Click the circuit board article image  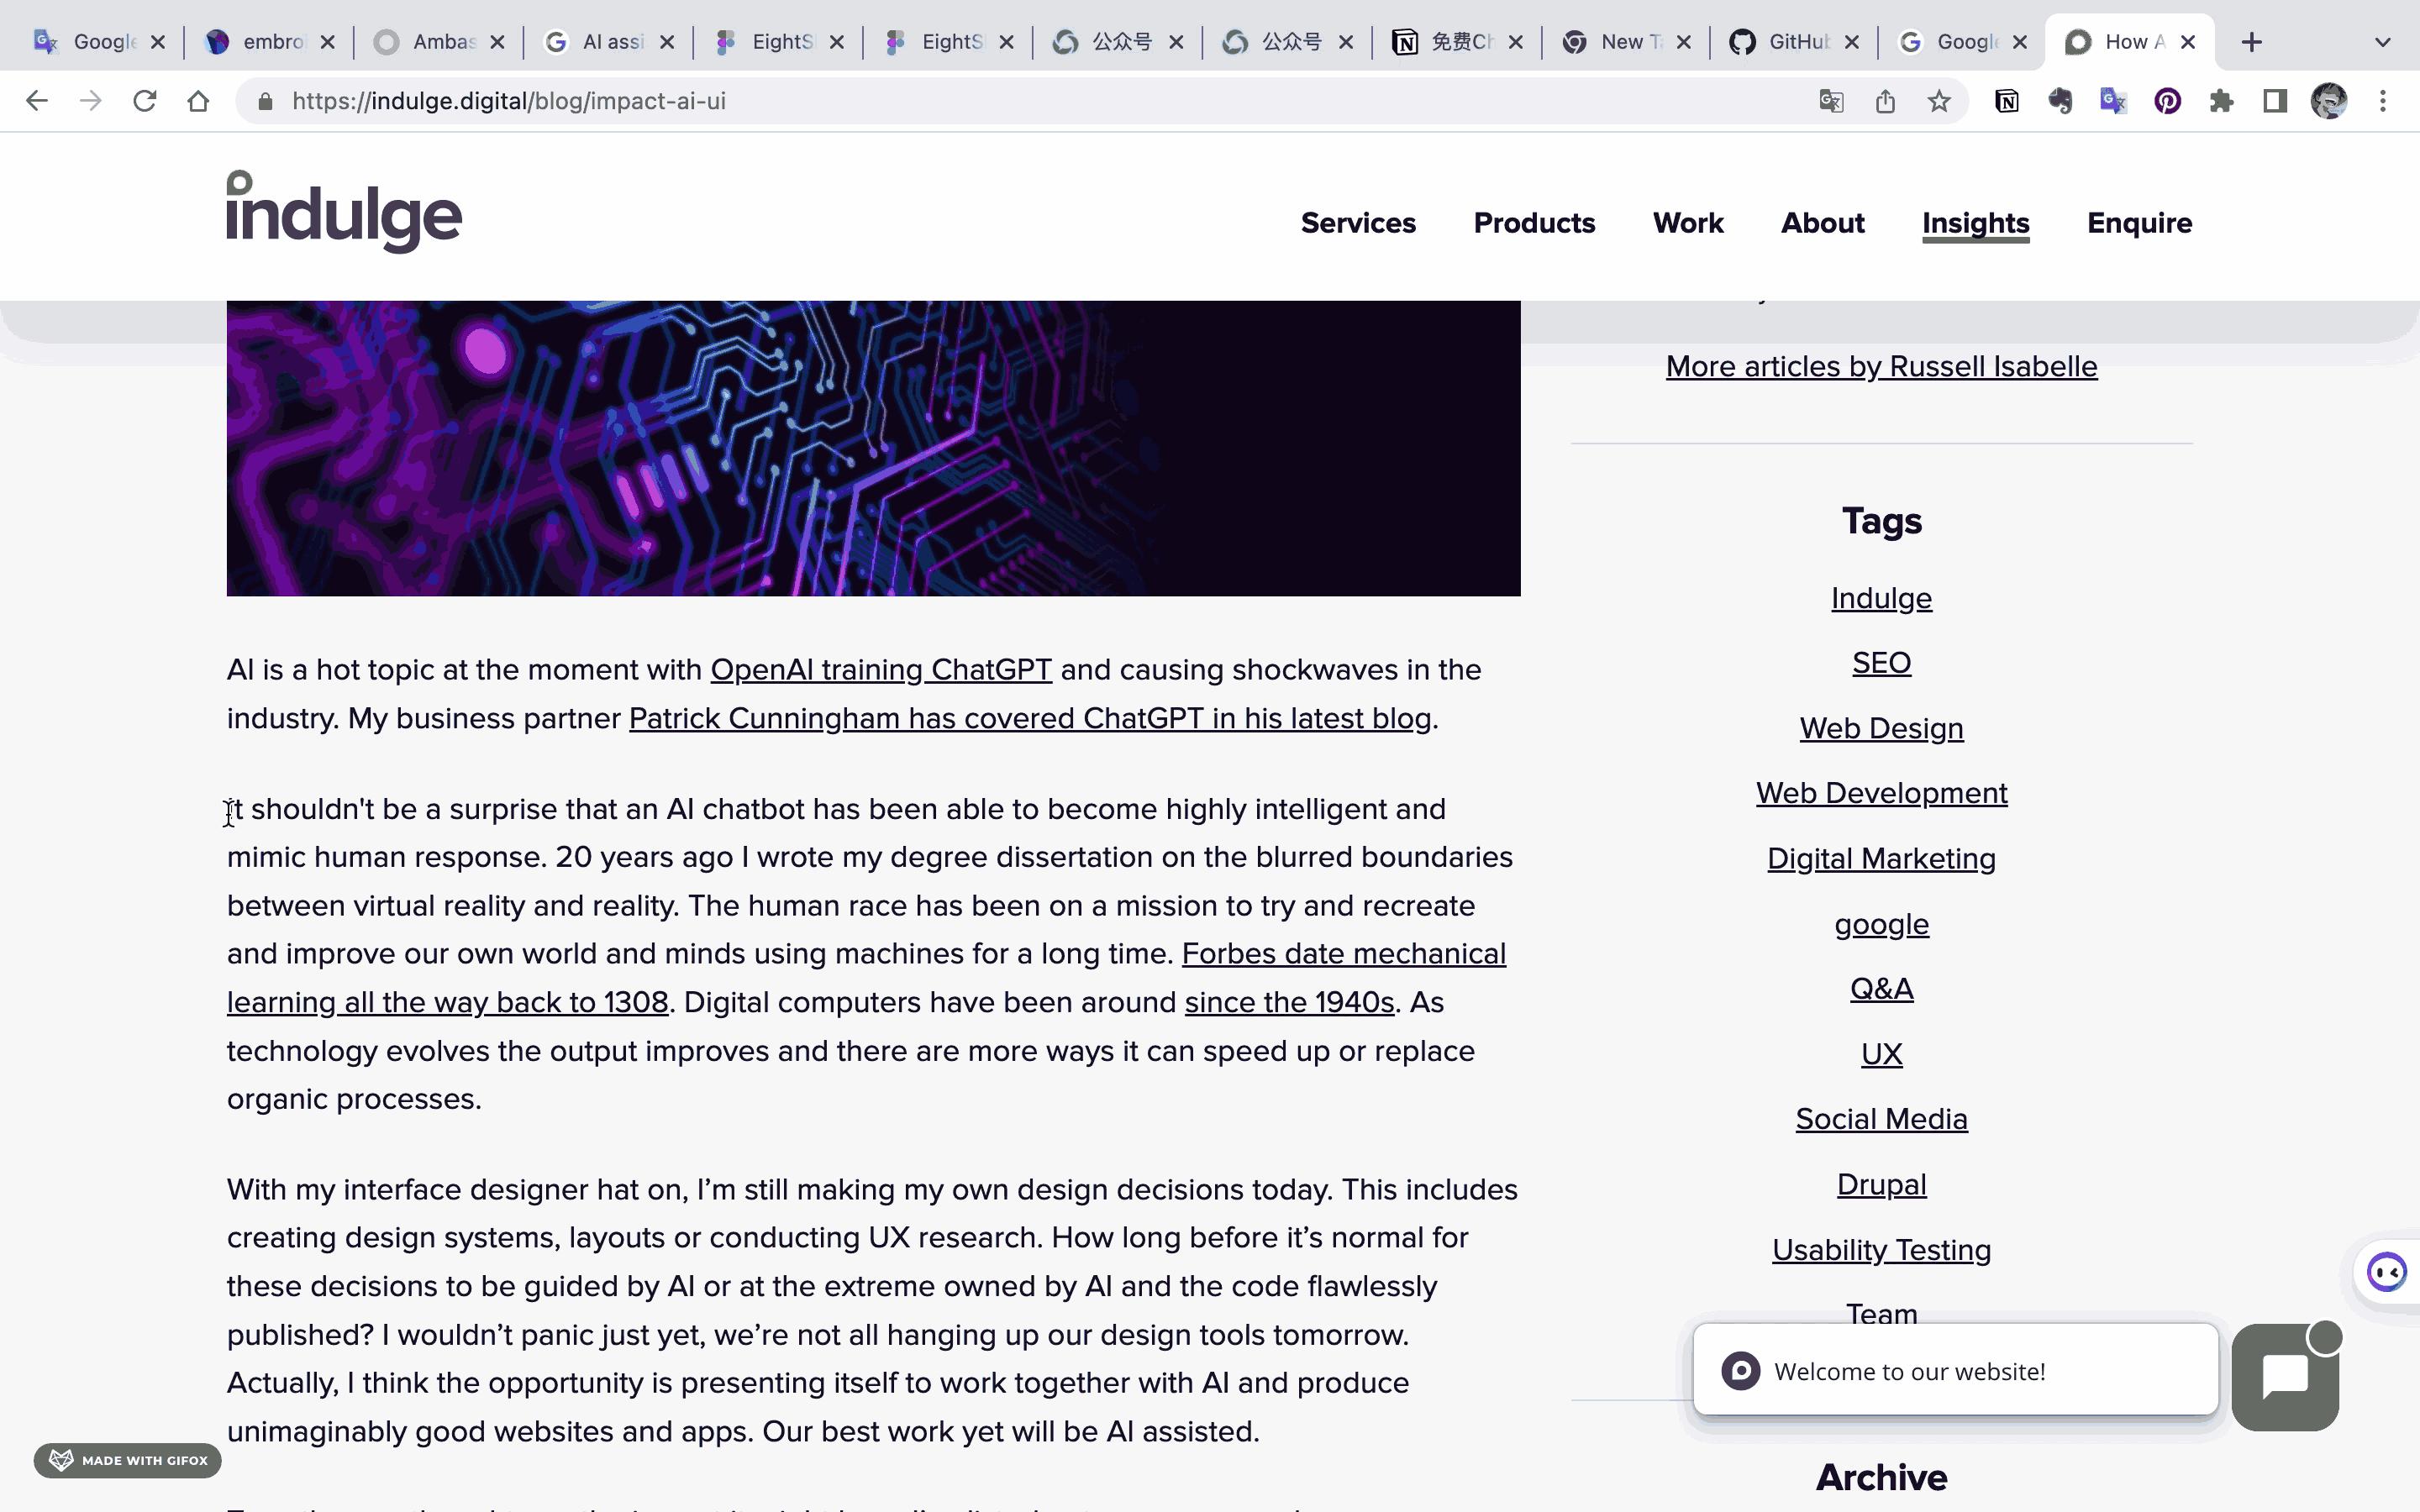pyautogui.click(x=872, y=448)
